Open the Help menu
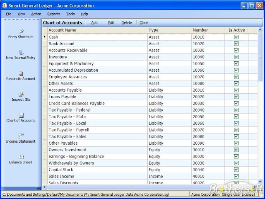The width and height of the screenshot is (265, 199). [84, 14]
